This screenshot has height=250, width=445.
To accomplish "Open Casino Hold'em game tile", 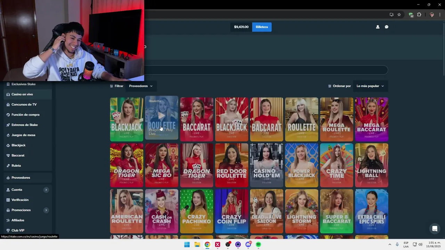I will click(x=267, y=165).
